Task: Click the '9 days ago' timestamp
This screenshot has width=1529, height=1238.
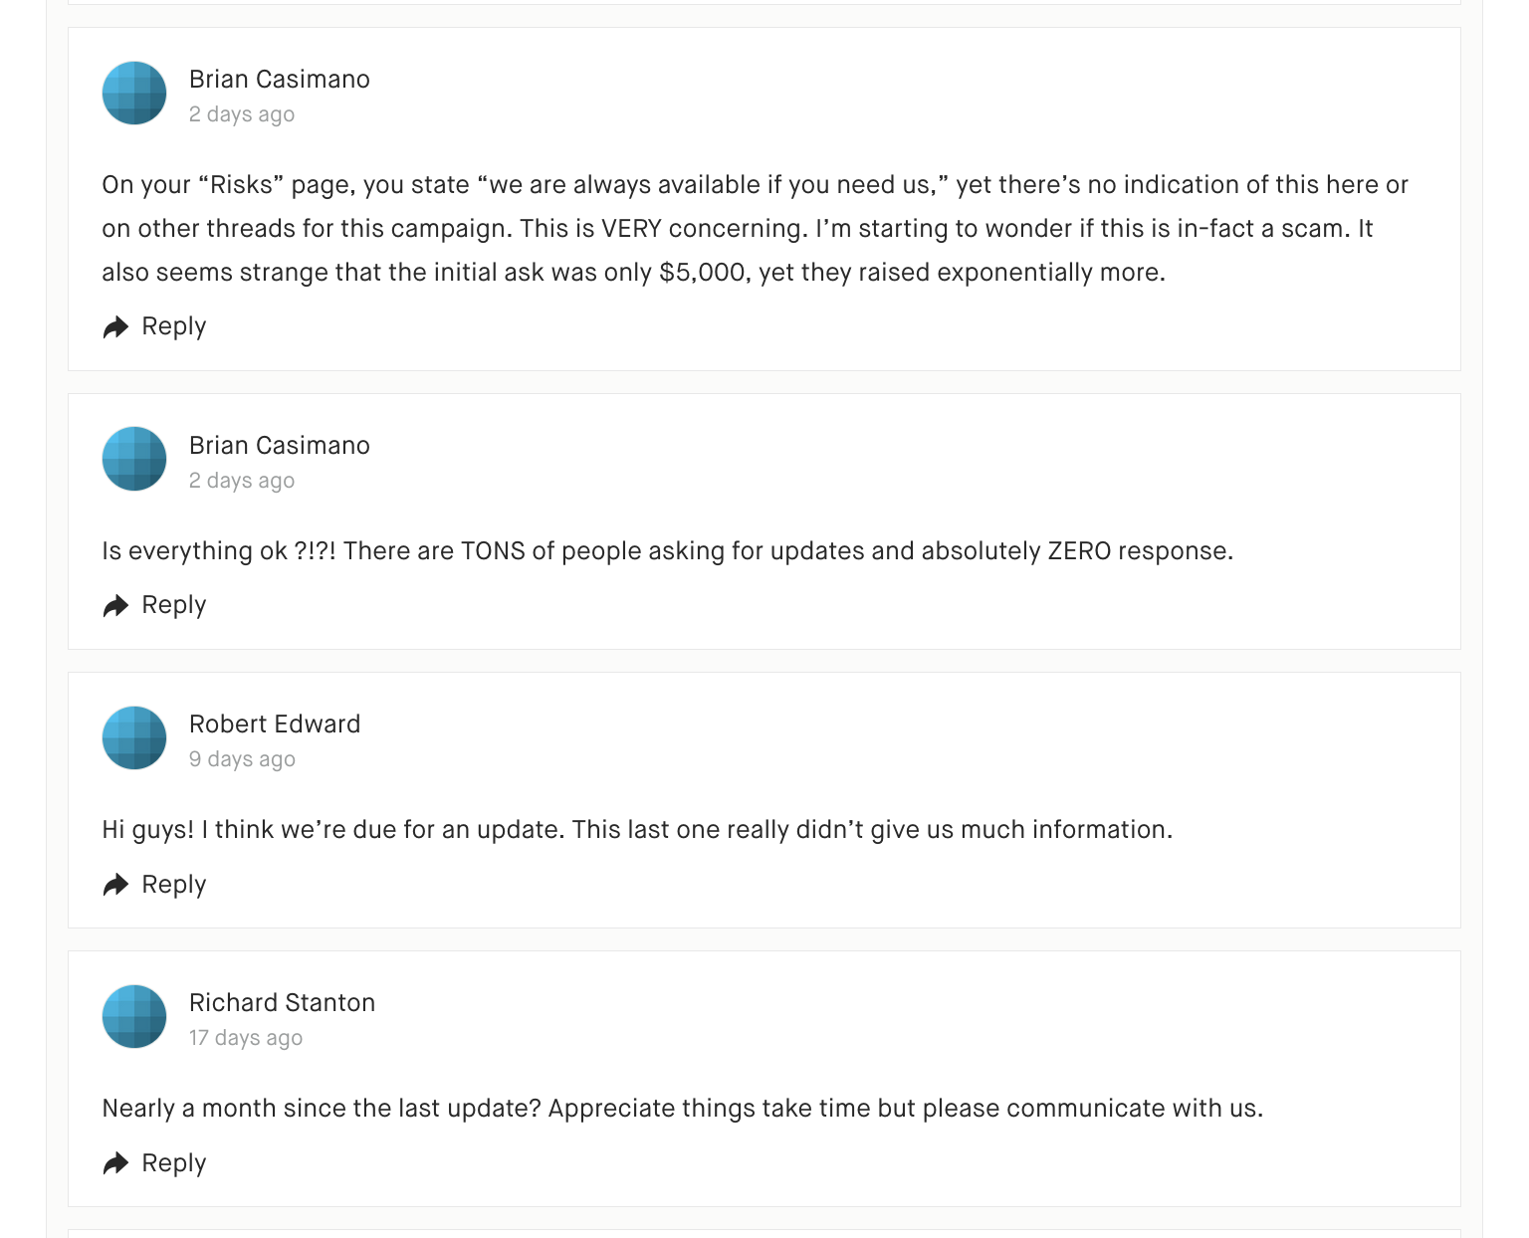Action: (242, 759)
